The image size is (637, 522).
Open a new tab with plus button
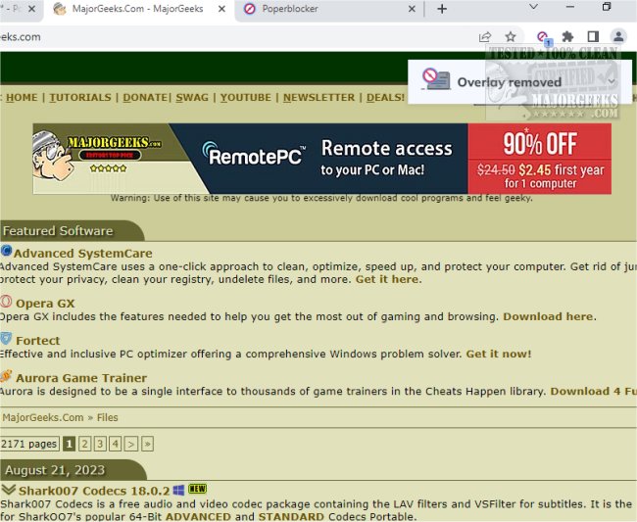click(x=442, y=9)
